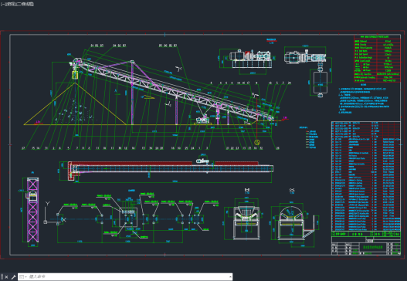
Task: Click the viewport controls minus label
Action: (x=3, y=4)
